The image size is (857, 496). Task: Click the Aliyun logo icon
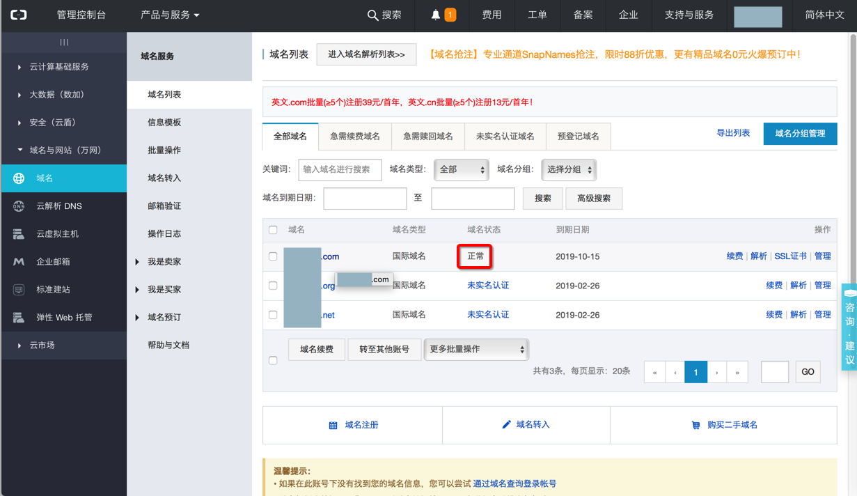19,15
